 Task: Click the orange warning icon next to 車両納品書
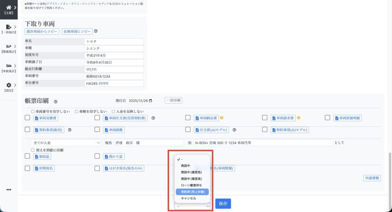(x=221, y=118)
